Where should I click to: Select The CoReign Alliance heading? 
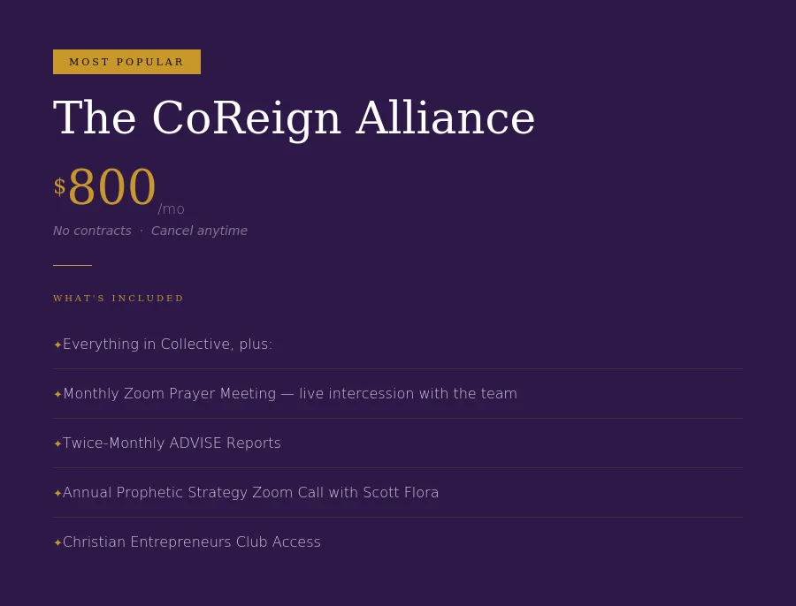click(x=294, y=118)
